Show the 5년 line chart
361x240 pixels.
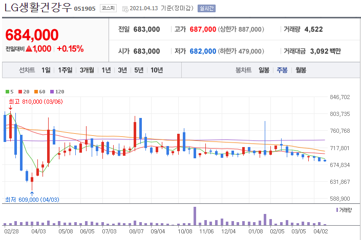[139, 70]
